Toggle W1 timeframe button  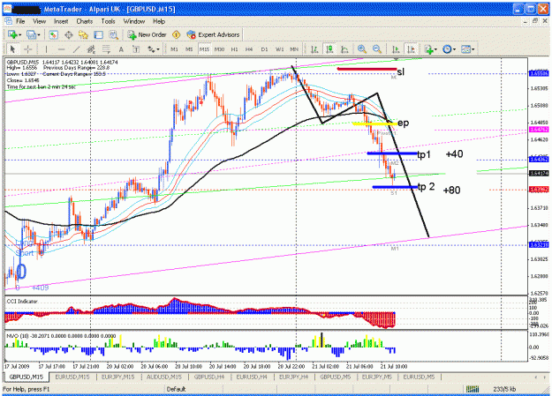tap(279, 49)
